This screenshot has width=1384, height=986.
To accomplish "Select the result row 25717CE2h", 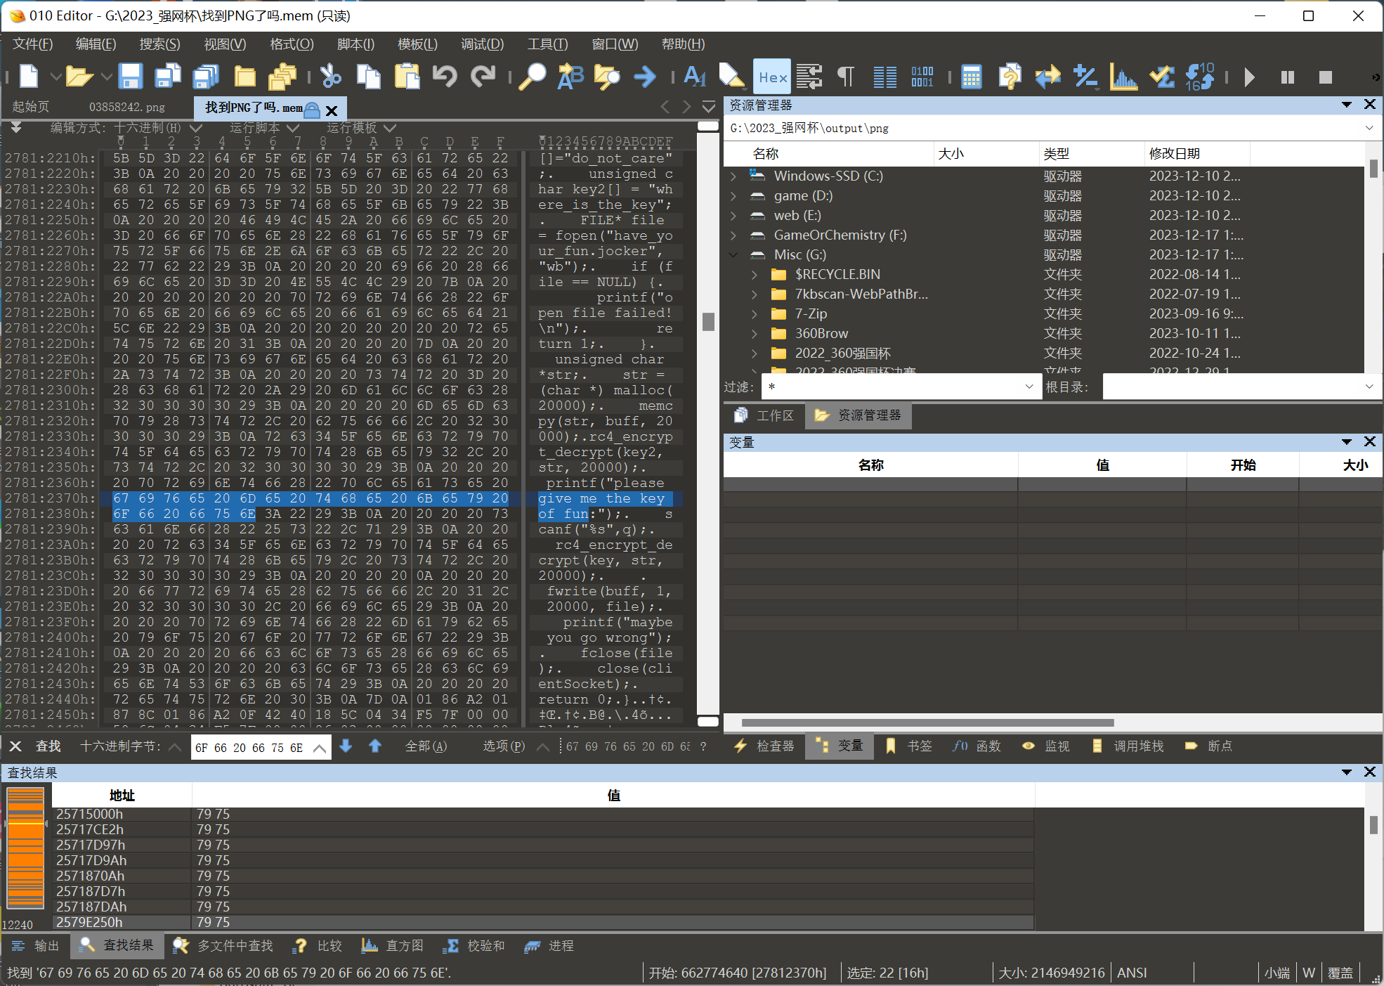I will pyautogui.click(x=542, y=829).
